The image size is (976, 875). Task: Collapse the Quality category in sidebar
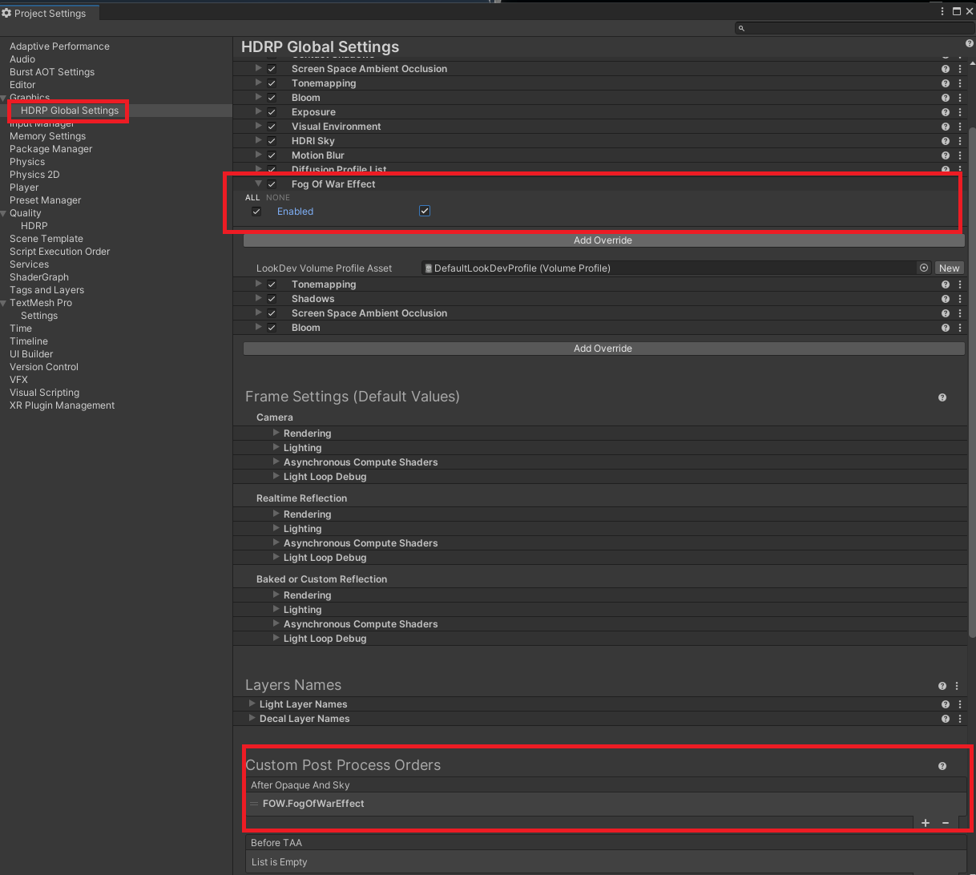[x=4, y=213]
